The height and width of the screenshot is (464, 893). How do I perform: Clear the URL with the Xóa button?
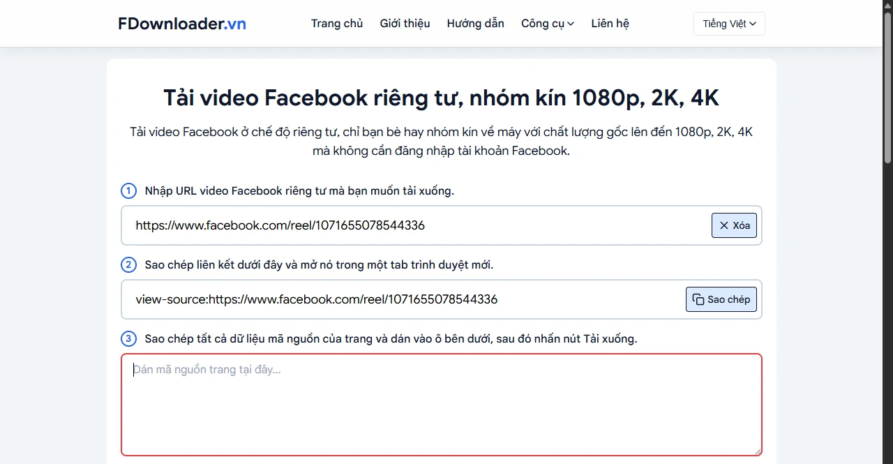(x=734, y=225)
